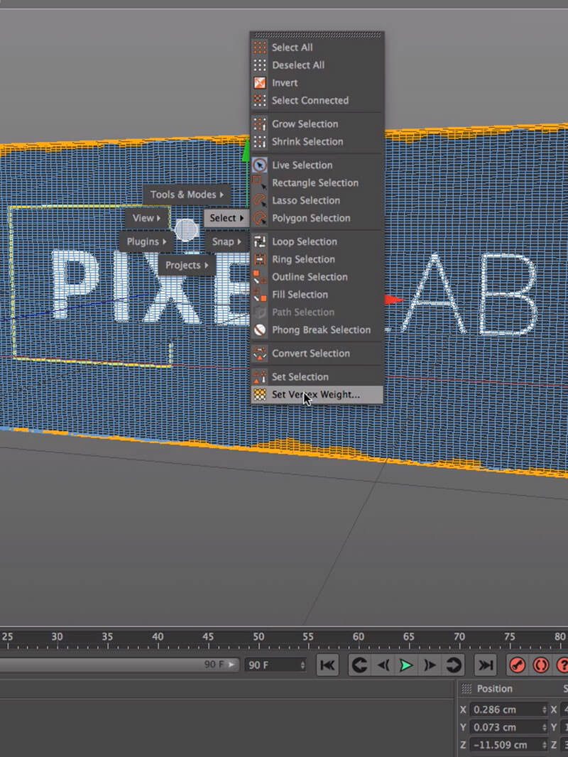Viewport: 568px width, 757px height.
Task: Choose the Polygon Selection tool icon
Action: coord(260,218)
